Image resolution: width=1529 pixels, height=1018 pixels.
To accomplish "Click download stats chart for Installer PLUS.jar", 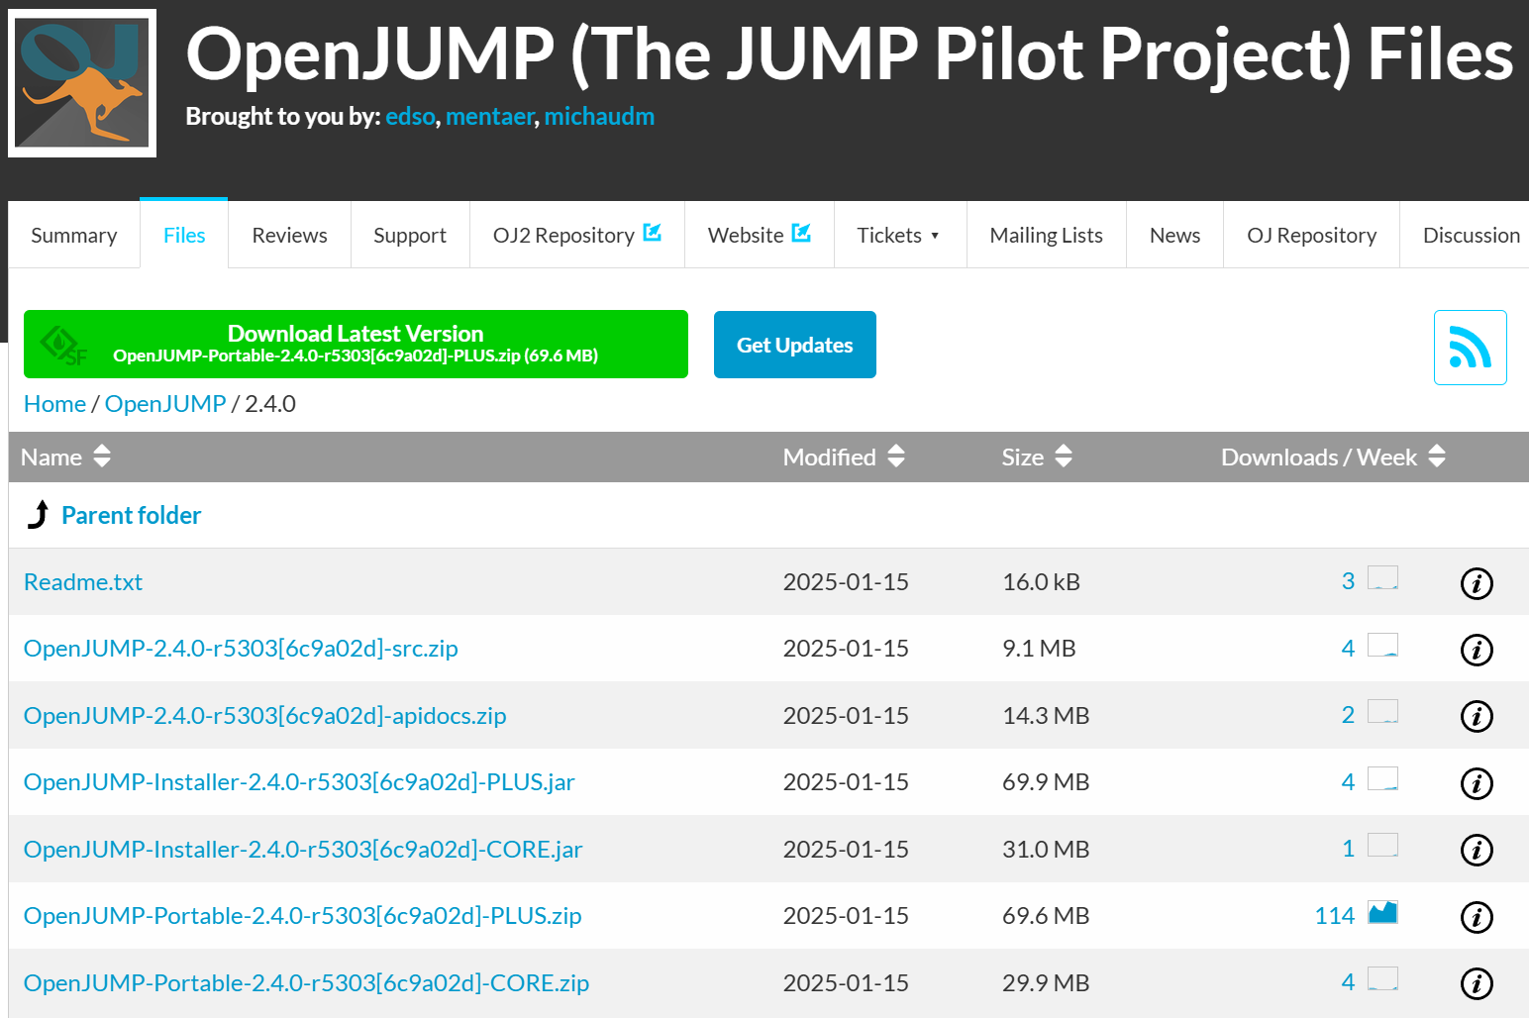I will 1382,778.
